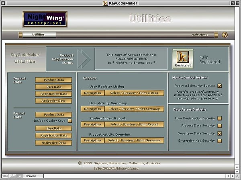Click Import Activation Data button
This screenshot has width=241, height=180.
[53, 101]
